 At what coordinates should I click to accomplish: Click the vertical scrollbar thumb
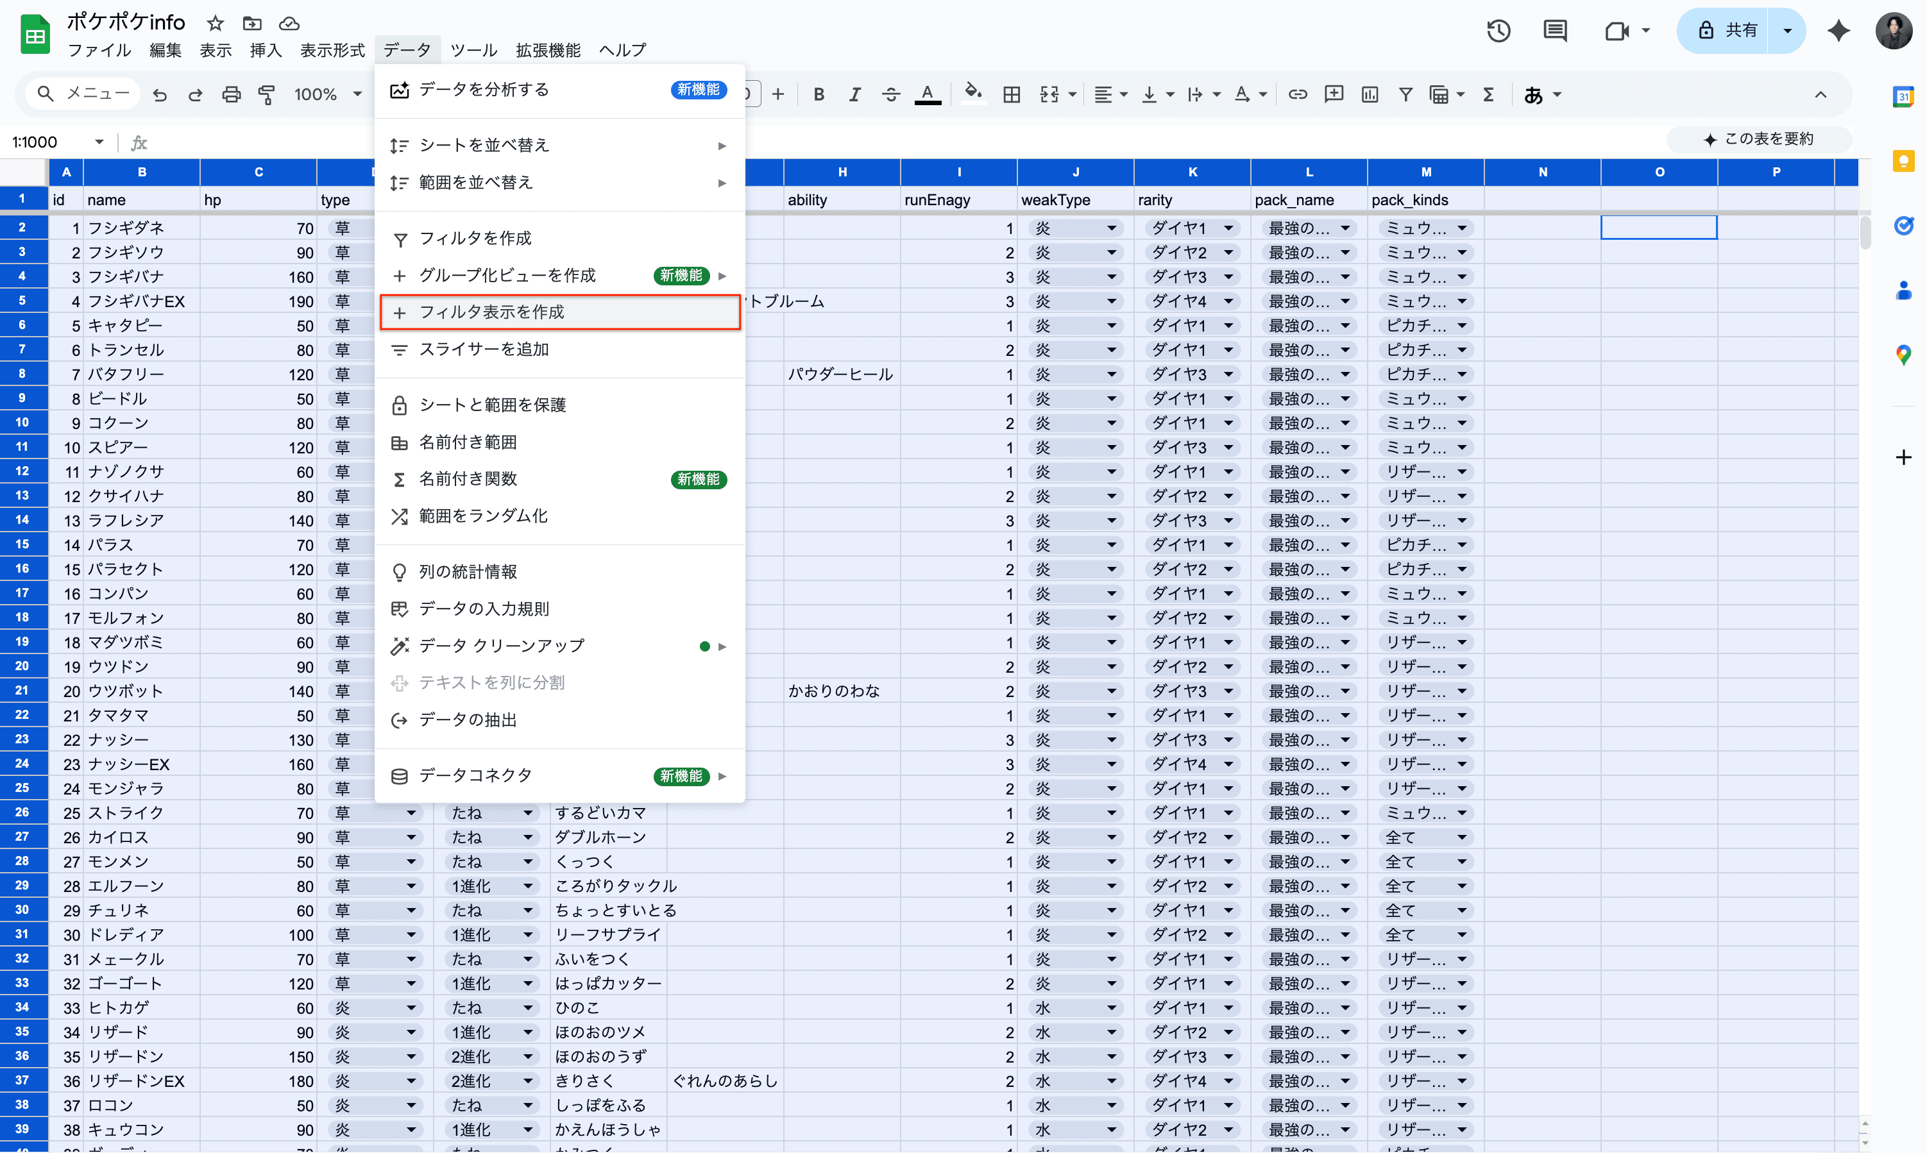point(1865,231)
